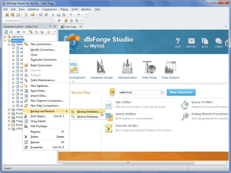The height and width of the screenshot is (173, 231).
Task: Select the Database Design compass icon
Action: tap(101, 66)
